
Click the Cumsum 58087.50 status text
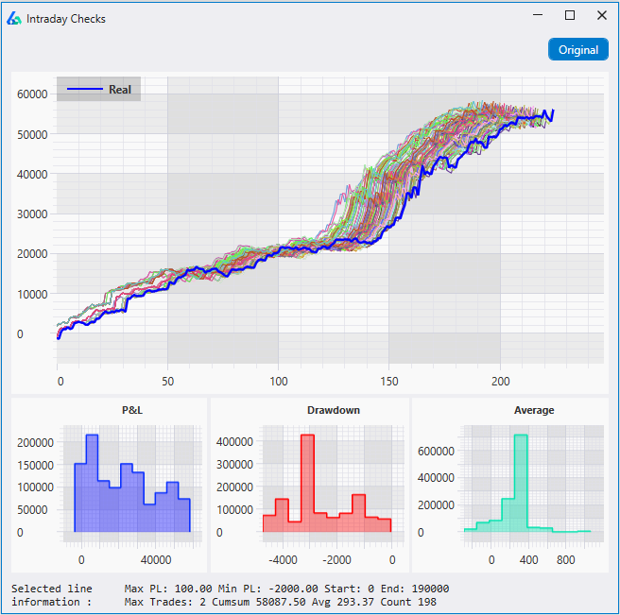click(233, 602)
